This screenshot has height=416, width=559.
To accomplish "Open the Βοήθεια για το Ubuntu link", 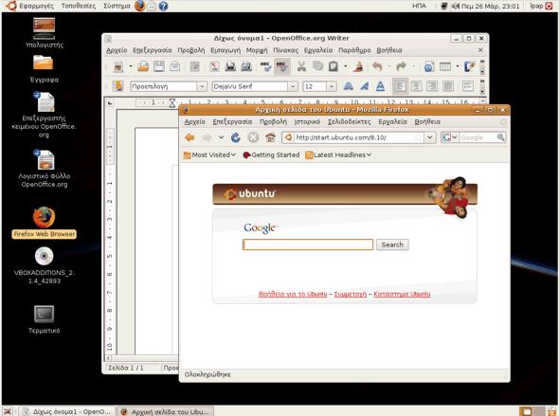I will [x=293, y=294].
